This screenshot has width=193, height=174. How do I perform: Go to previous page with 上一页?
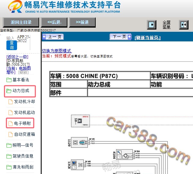53,37
